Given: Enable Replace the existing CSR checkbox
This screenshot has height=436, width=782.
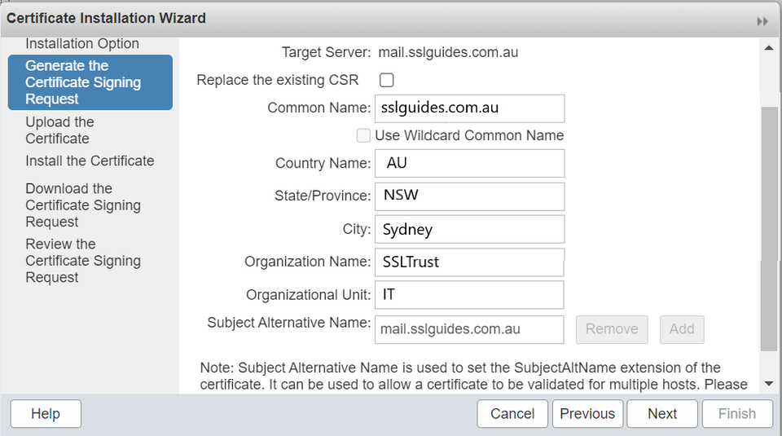Looking at the screenshot, I should 387,80.
